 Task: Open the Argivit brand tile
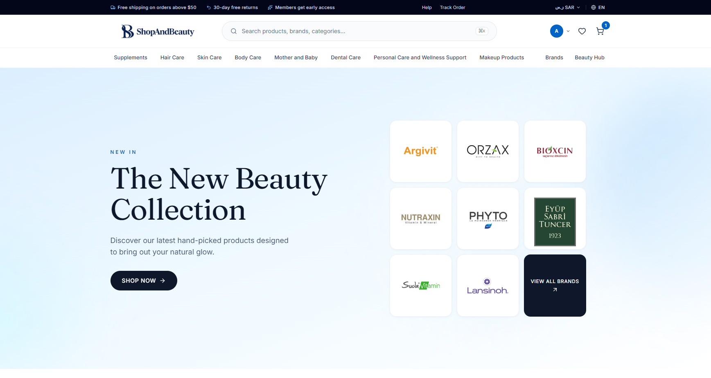(421, 151)
